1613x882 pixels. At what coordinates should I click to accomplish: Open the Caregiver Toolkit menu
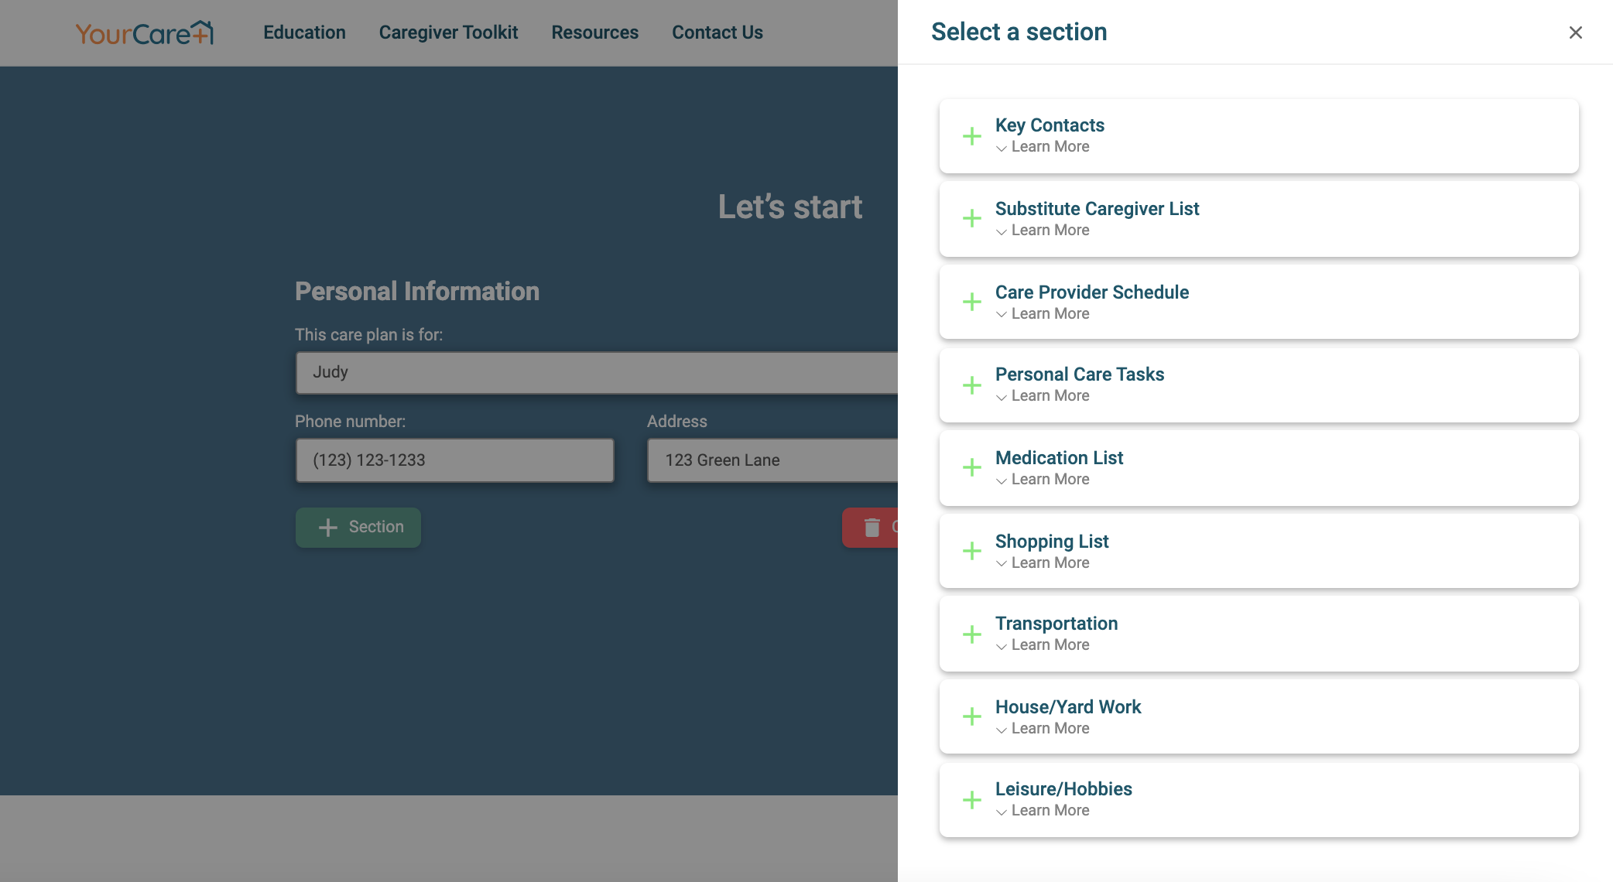[448, 32]
